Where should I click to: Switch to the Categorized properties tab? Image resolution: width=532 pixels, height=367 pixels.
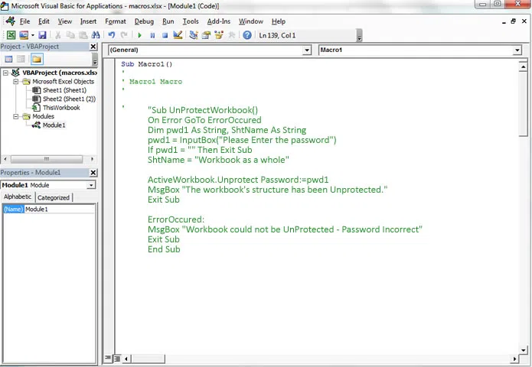tap(54, 197)
